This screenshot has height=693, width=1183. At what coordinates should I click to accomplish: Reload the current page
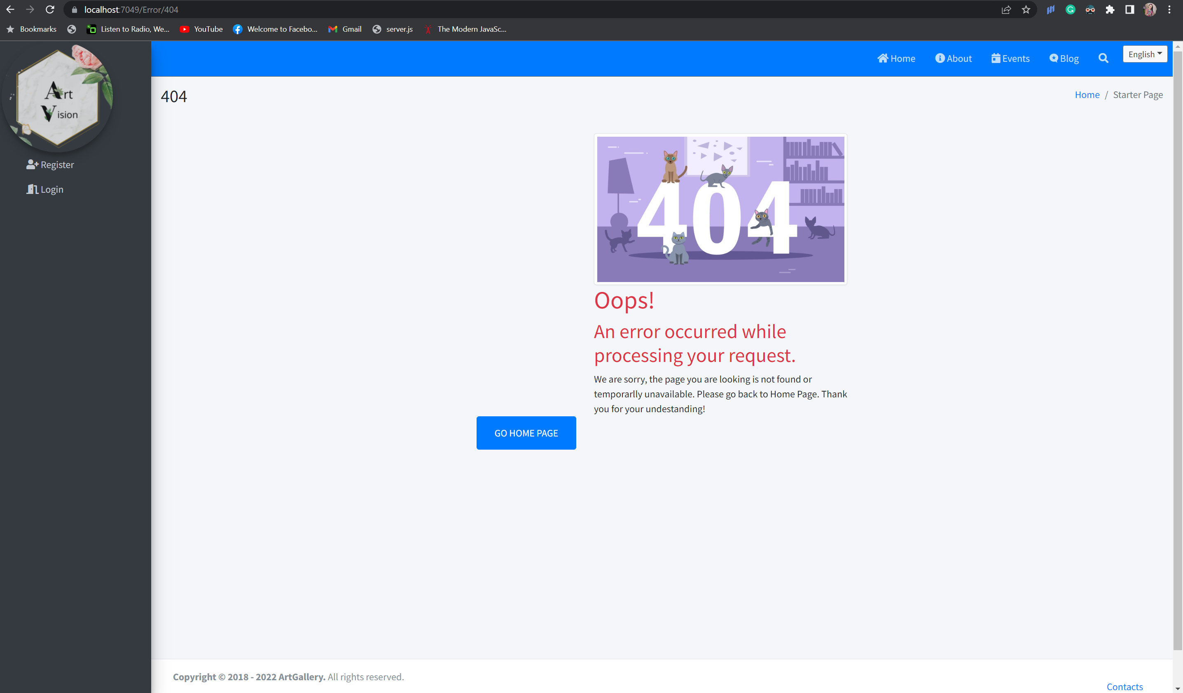coord(50,9)
